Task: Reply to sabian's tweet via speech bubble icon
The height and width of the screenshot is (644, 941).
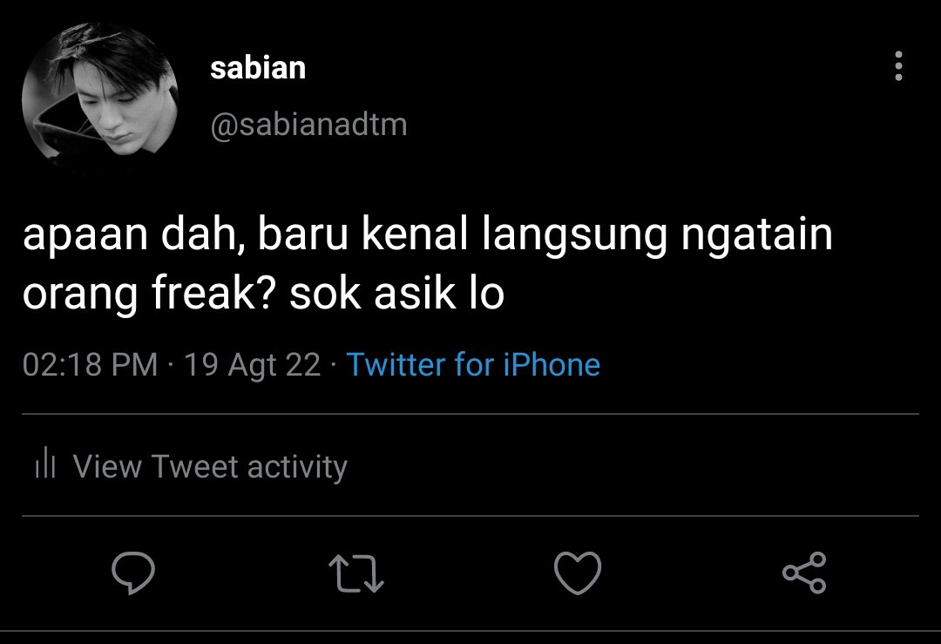Action: coord(133,573)
